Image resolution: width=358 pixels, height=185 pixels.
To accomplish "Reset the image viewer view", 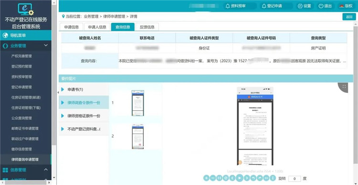I will (x=226, y=178).
